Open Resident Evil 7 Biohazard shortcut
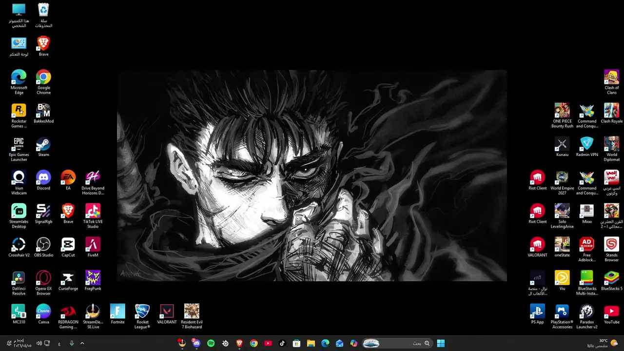Image resolution: width=624 pixels, height=351 pixels. pos(192,316)
